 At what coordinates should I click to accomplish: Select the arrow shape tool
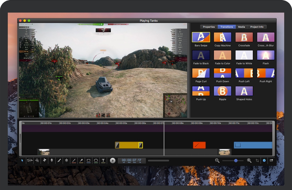click(x=81, y=161)
